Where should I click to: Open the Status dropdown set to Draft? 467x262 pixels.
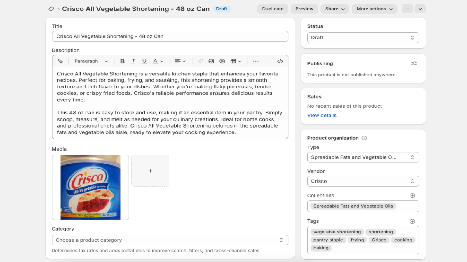click(363, 38)
